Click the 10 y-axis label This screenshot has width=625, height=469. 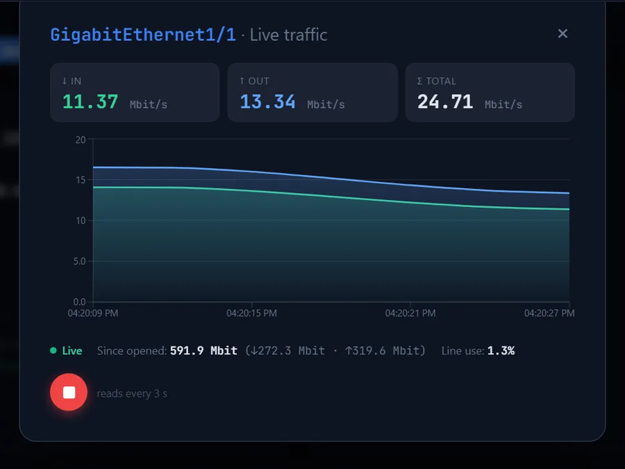[x=81, y=220]
